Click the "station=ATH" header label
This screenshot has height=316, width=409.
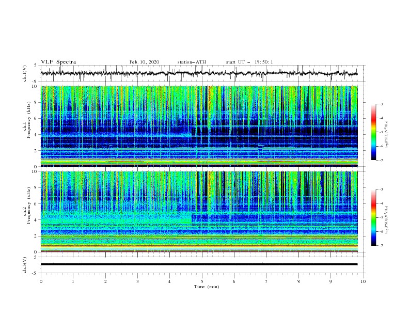coord(192,62)
